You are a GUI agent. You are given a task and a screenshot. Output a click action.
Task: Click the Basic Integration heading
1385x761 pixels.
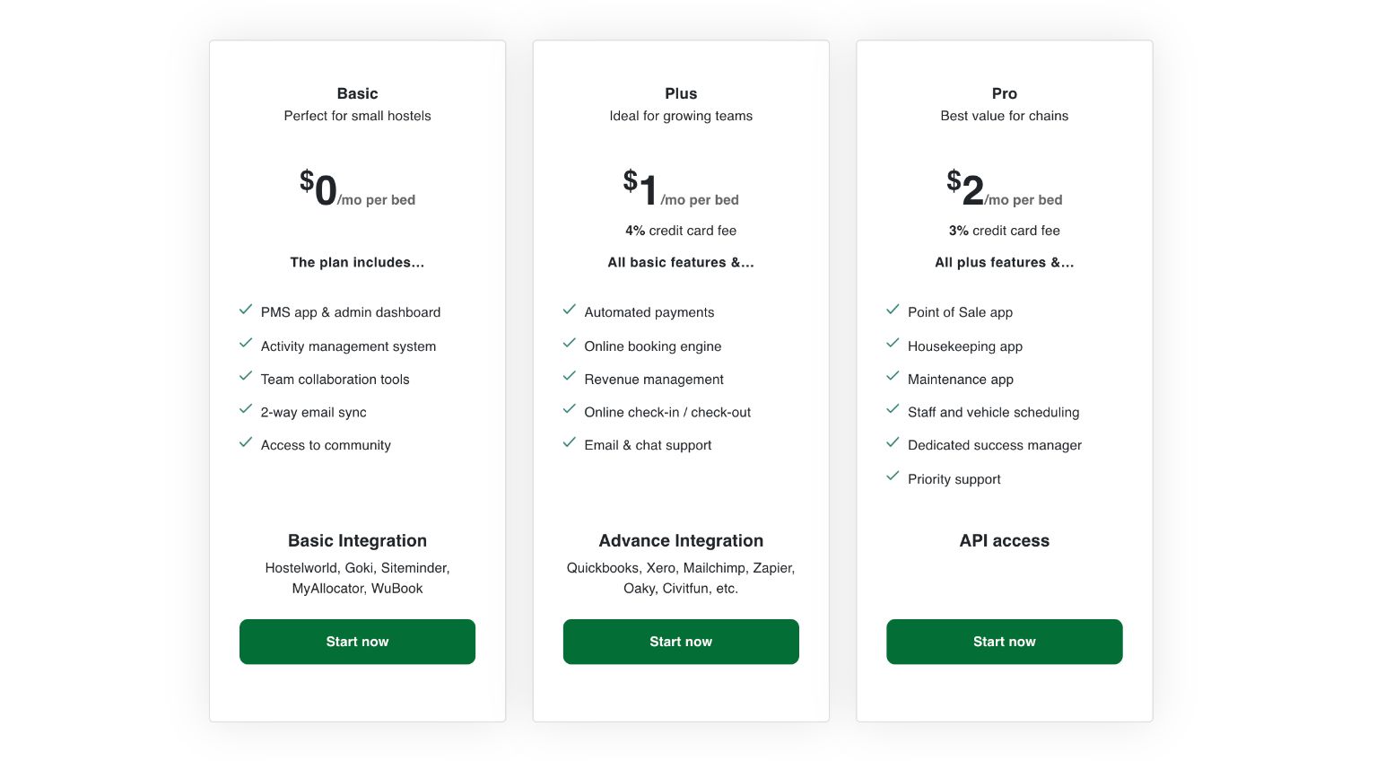(357, 540)
